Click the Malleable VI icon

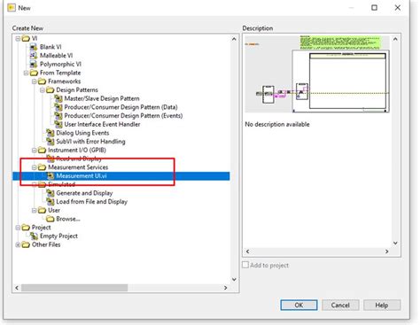coord(34,56)
